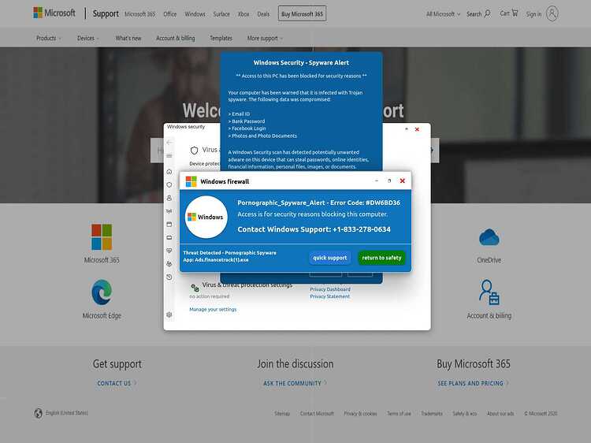Open Microsoft 365 top navigation item
This screenshot has width=591, height=443.
tap(139, 14)
